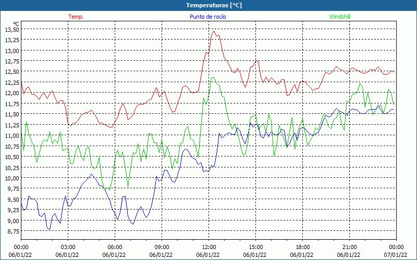Viewport: 417px width, 260px height.
Task: Click the 12:00 time axis label
Action: pos(209,248)
